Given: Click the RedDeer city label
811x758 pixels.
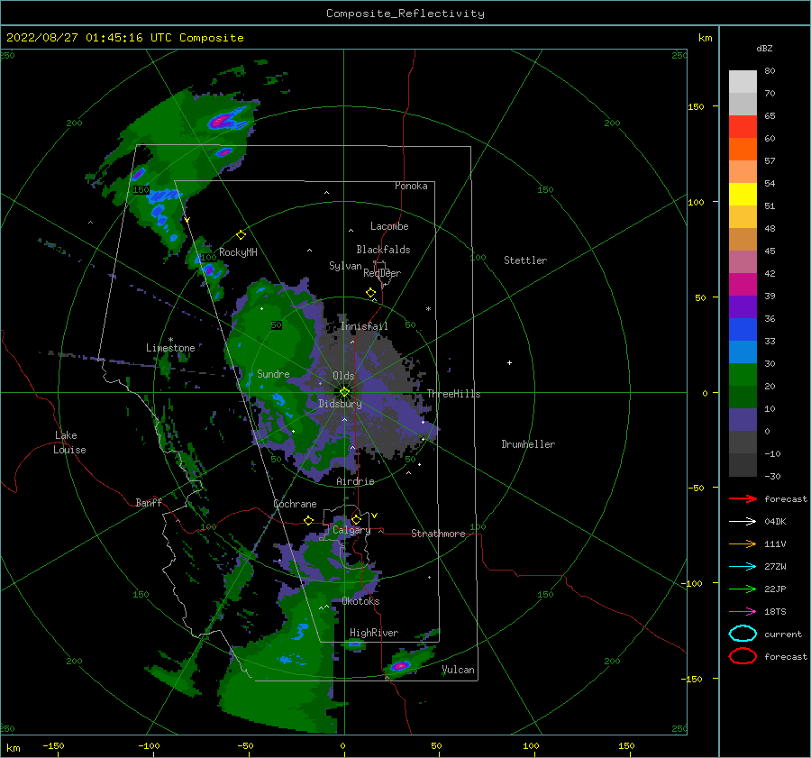Looking at the screenshot, I should [x=382, y=273].
